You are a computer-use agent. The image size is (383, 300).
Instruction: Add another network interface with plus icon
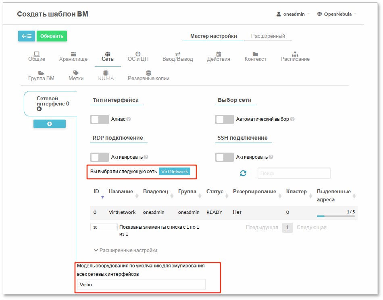tap(49, 124)
